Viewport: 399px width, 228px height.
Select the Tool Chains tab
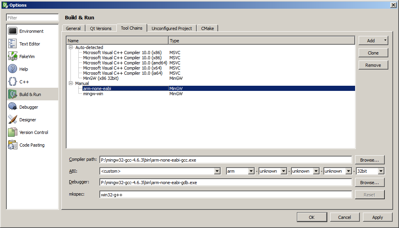[x=131, y=28]
